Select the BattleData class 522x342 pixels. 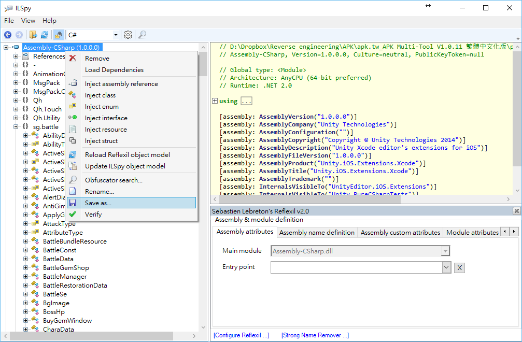[x=58, y=259]
